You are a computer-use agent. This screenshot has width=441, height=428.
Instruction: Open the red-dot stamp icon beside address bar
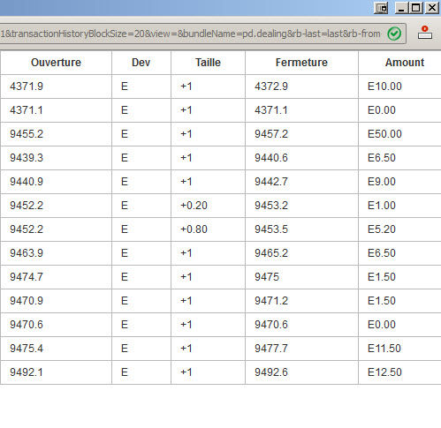click(425, 33)
